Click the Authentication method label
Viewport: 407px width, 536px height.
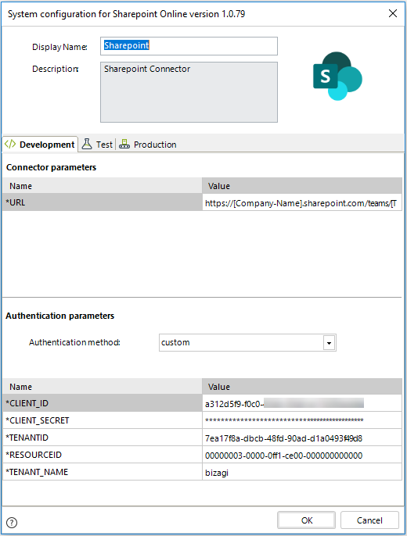(74, 342)
